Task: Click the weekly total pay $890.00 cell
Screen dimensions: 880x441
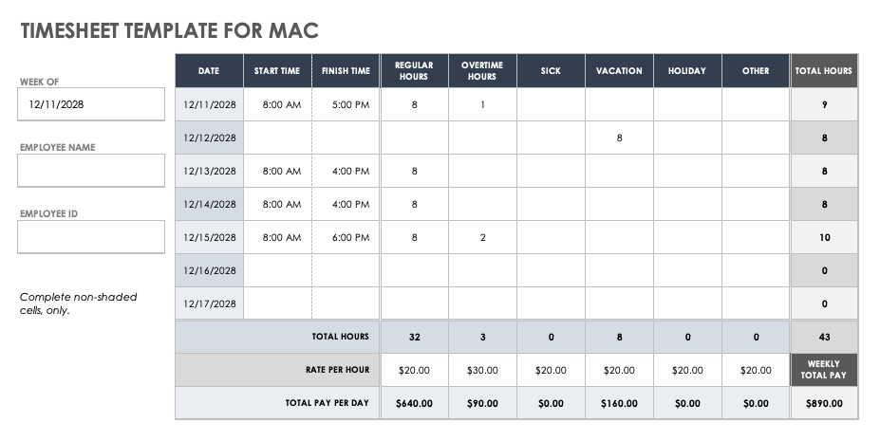Action: [824, 403]
